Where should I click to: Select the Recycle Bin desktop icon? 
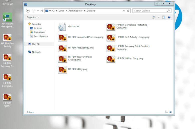coord(7,2)
